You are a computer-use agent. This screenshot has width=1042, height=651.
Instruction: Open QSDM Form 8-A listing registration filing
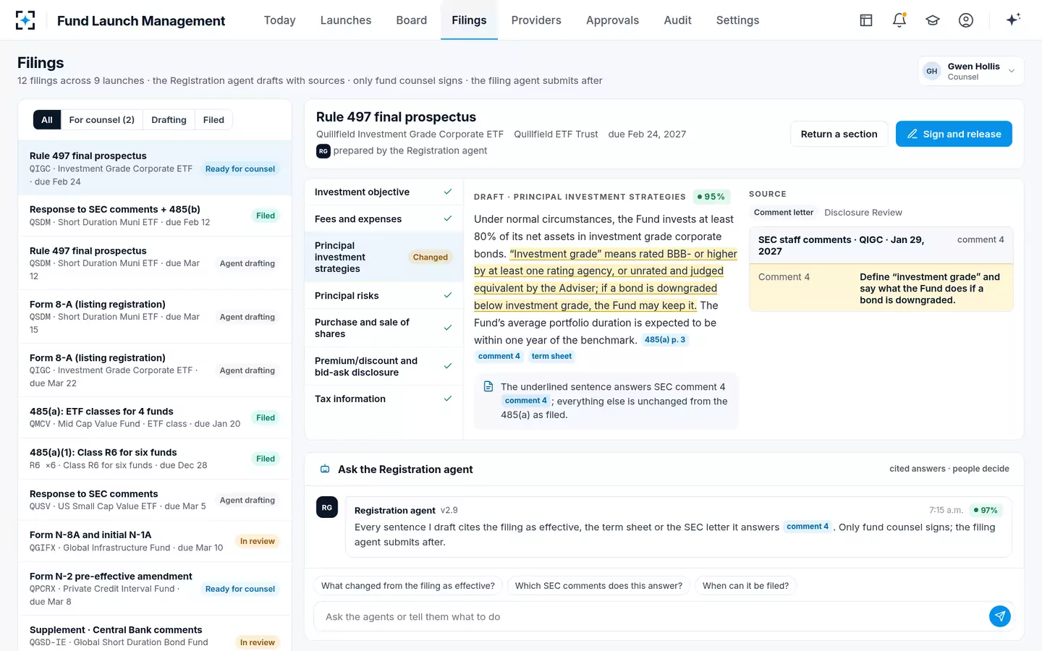pos(154,317)
